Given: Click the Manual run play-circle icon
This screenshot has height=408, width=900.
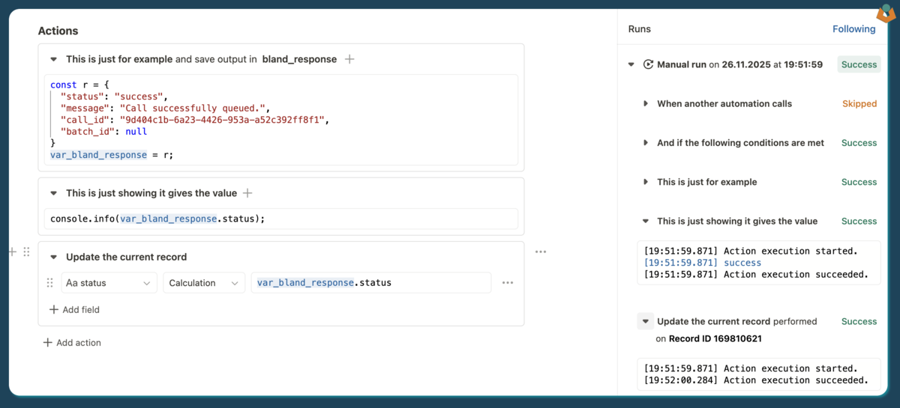Looking at the screenshot, I should coord(648,64).
